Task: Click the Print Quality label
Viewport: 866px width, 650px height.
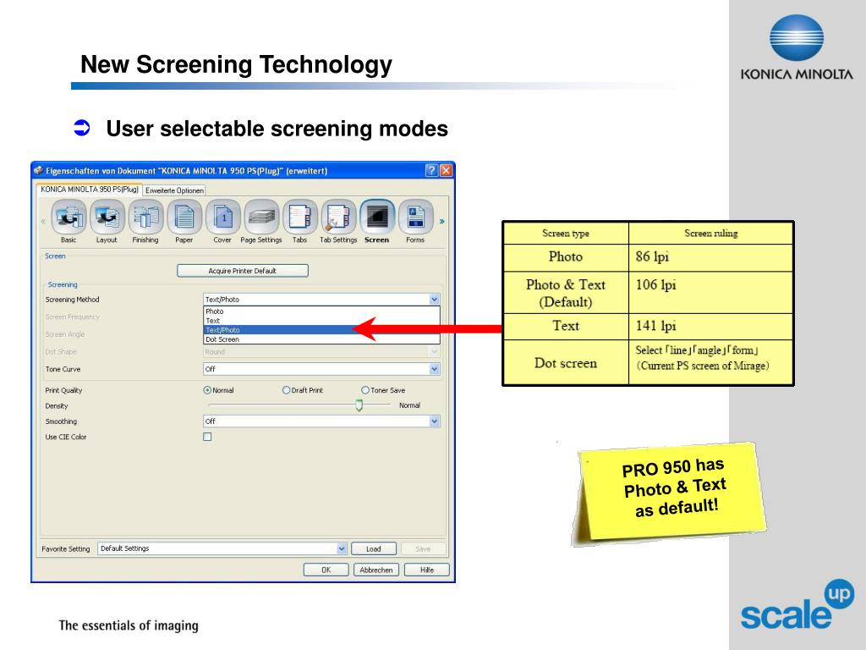Action: click(x=63, y=390)
